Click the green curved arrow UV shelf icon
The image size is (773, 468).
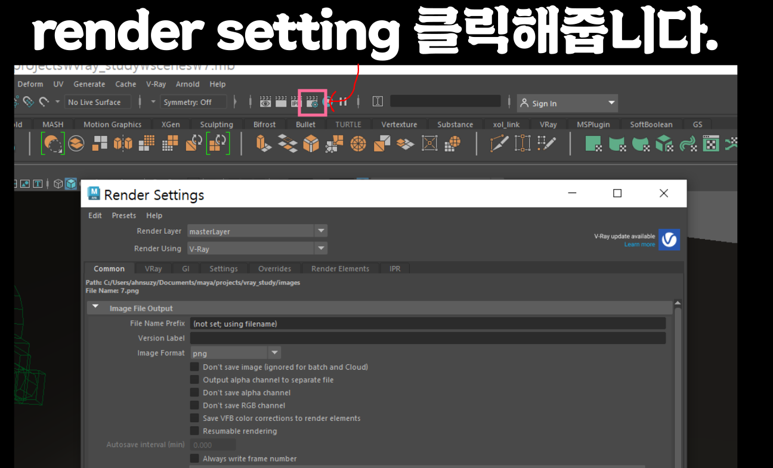688,143
